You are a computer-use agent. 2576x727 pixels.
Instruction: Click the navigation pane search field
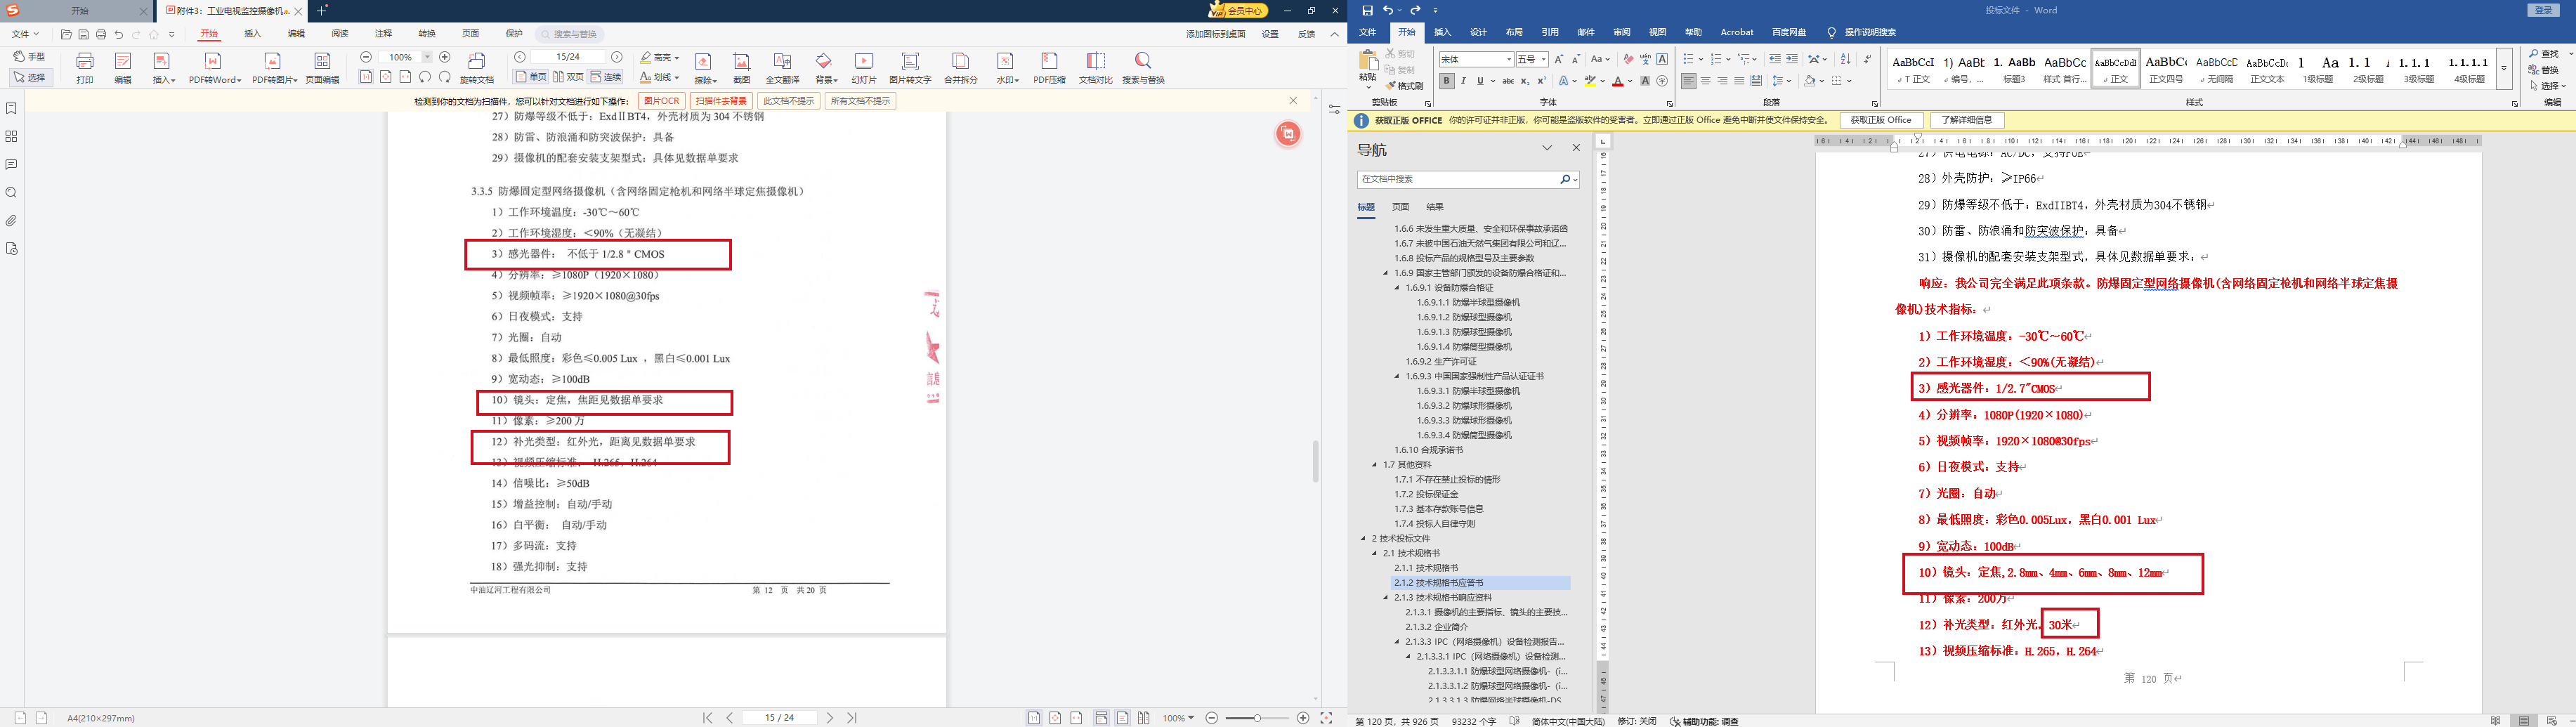click(x=1457, y=179)
